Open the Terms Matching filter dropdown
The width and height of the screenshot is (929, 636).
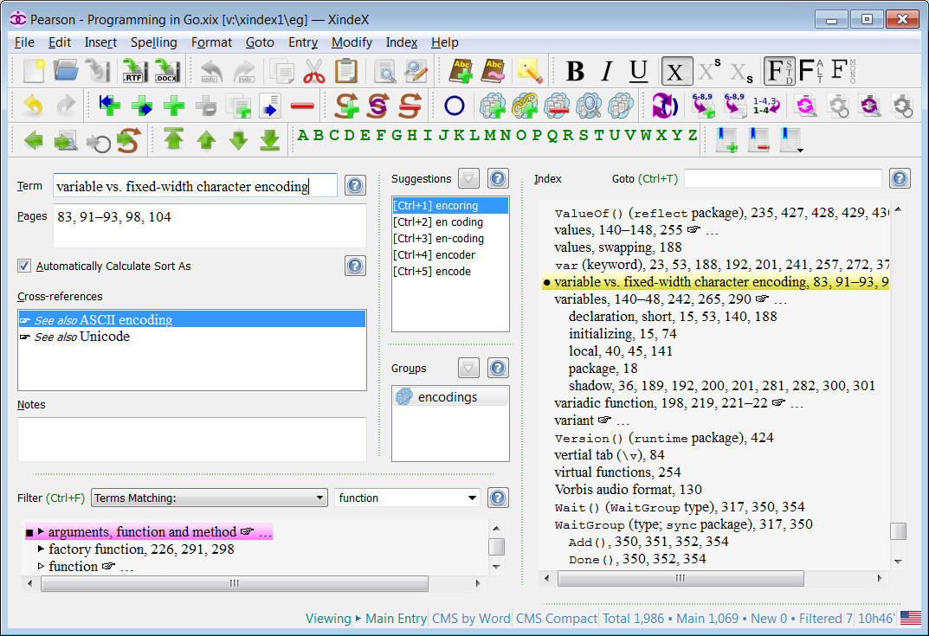[210, 498]
